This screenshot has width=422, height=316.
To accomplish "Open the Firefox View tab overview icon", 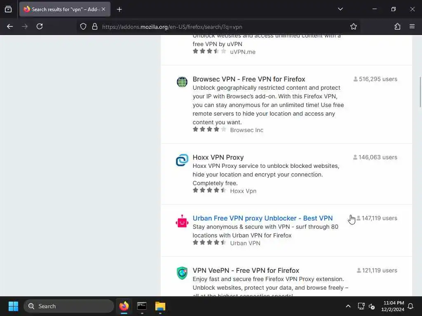I will click(8, 9).
